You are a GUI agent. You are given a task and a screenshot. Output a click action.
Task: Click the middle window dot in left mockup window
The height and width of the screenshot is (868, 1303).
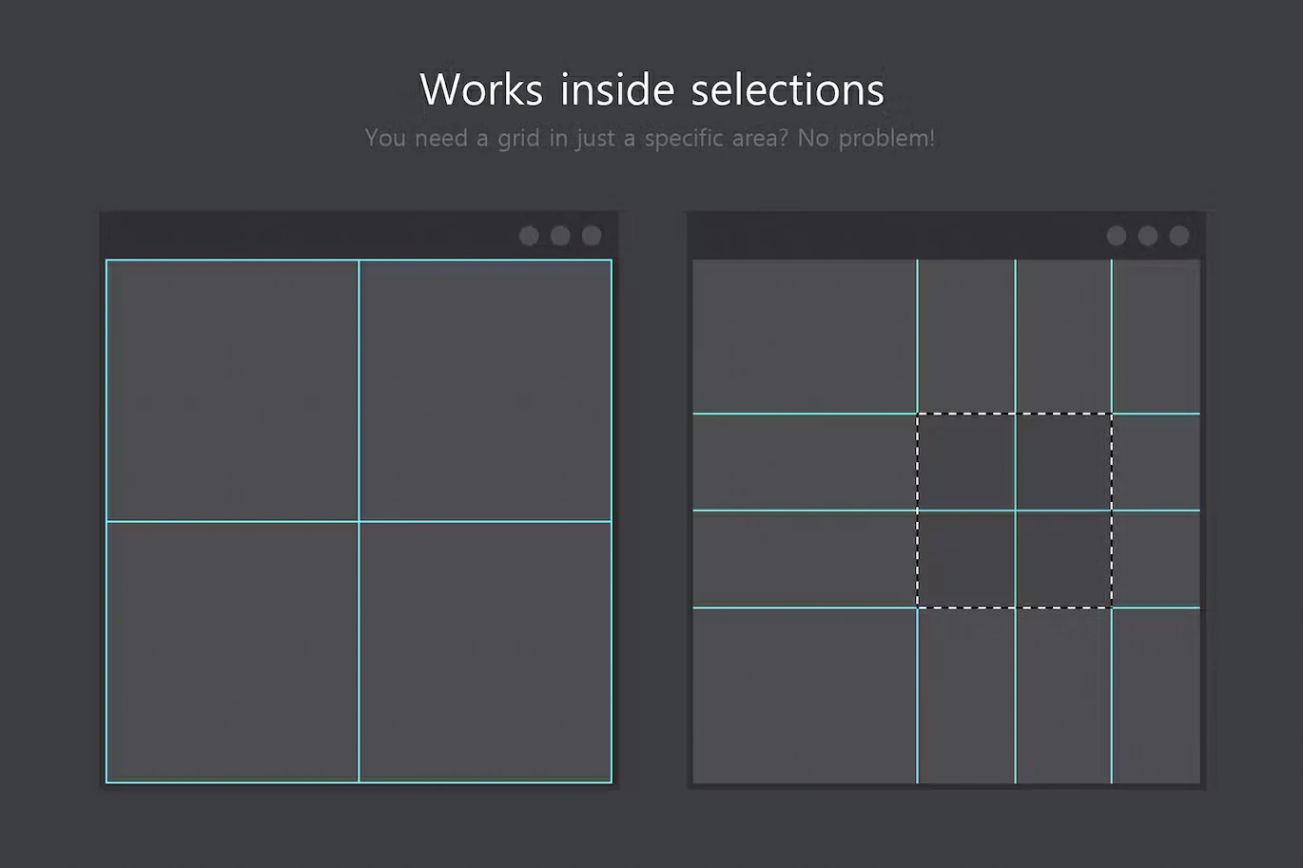(x=560, y=236)
